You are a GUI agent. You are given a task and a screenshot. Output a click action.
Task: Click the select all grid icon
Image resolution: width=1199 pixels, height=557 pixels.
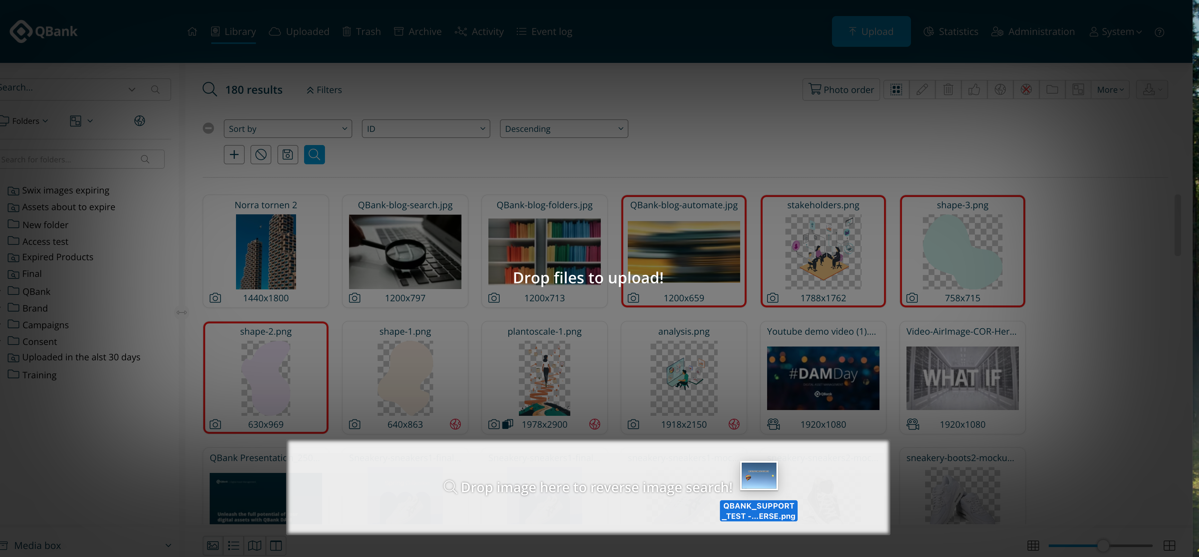(x=896, y=89)
